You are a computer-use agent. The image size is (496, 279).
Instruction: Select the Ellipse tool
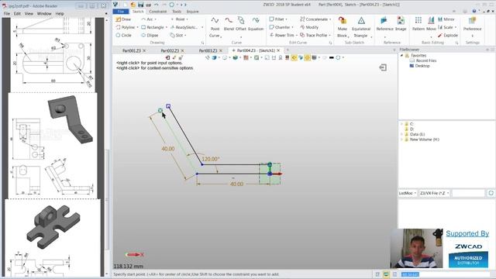tap(150, 35)
